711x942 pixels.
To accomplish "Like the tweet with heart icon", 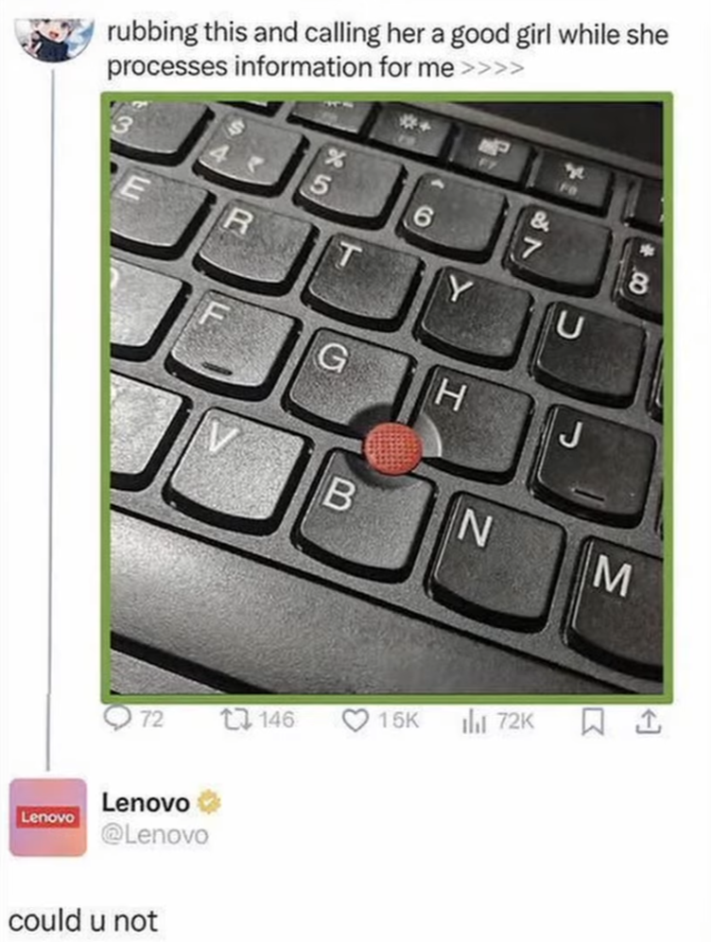I will 355,721.
